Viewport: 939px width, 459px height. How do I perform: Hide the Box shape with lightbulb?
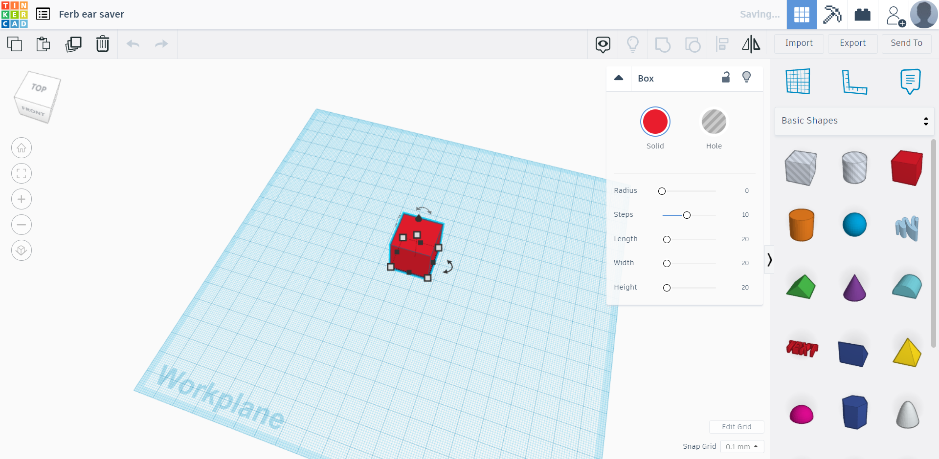(747, 77)
